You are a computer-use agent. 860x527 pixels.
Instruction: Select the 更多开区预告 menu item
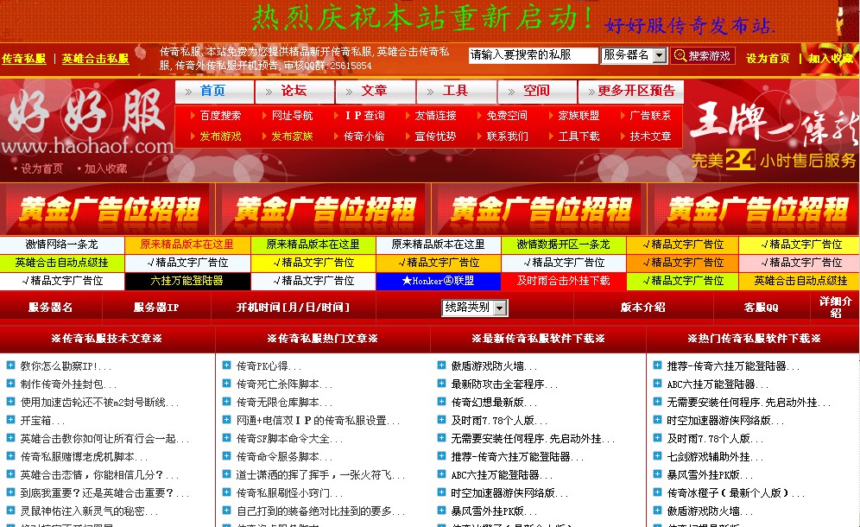(x=635, y=91)
